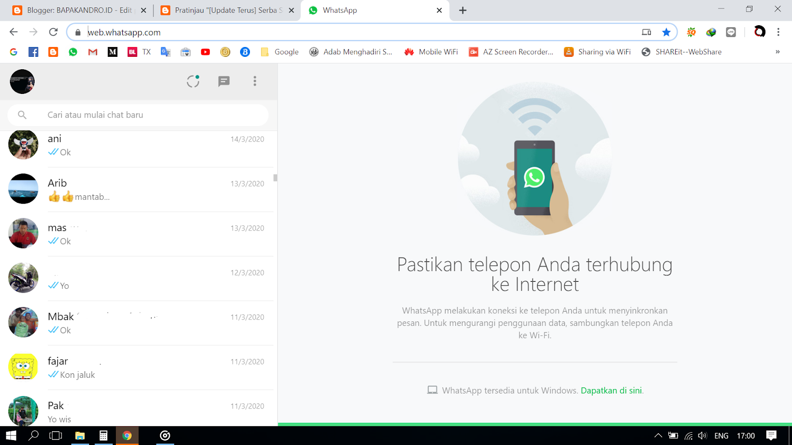Open YouTube bookmark
792x445 pixels.
(205, 52)
